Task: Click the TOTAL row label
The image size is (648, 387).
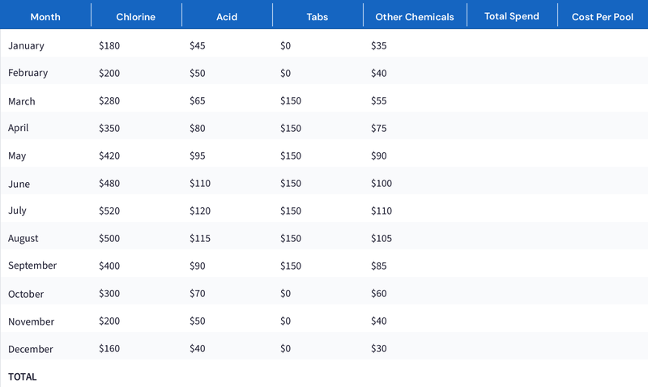Action: click(23, 376)
